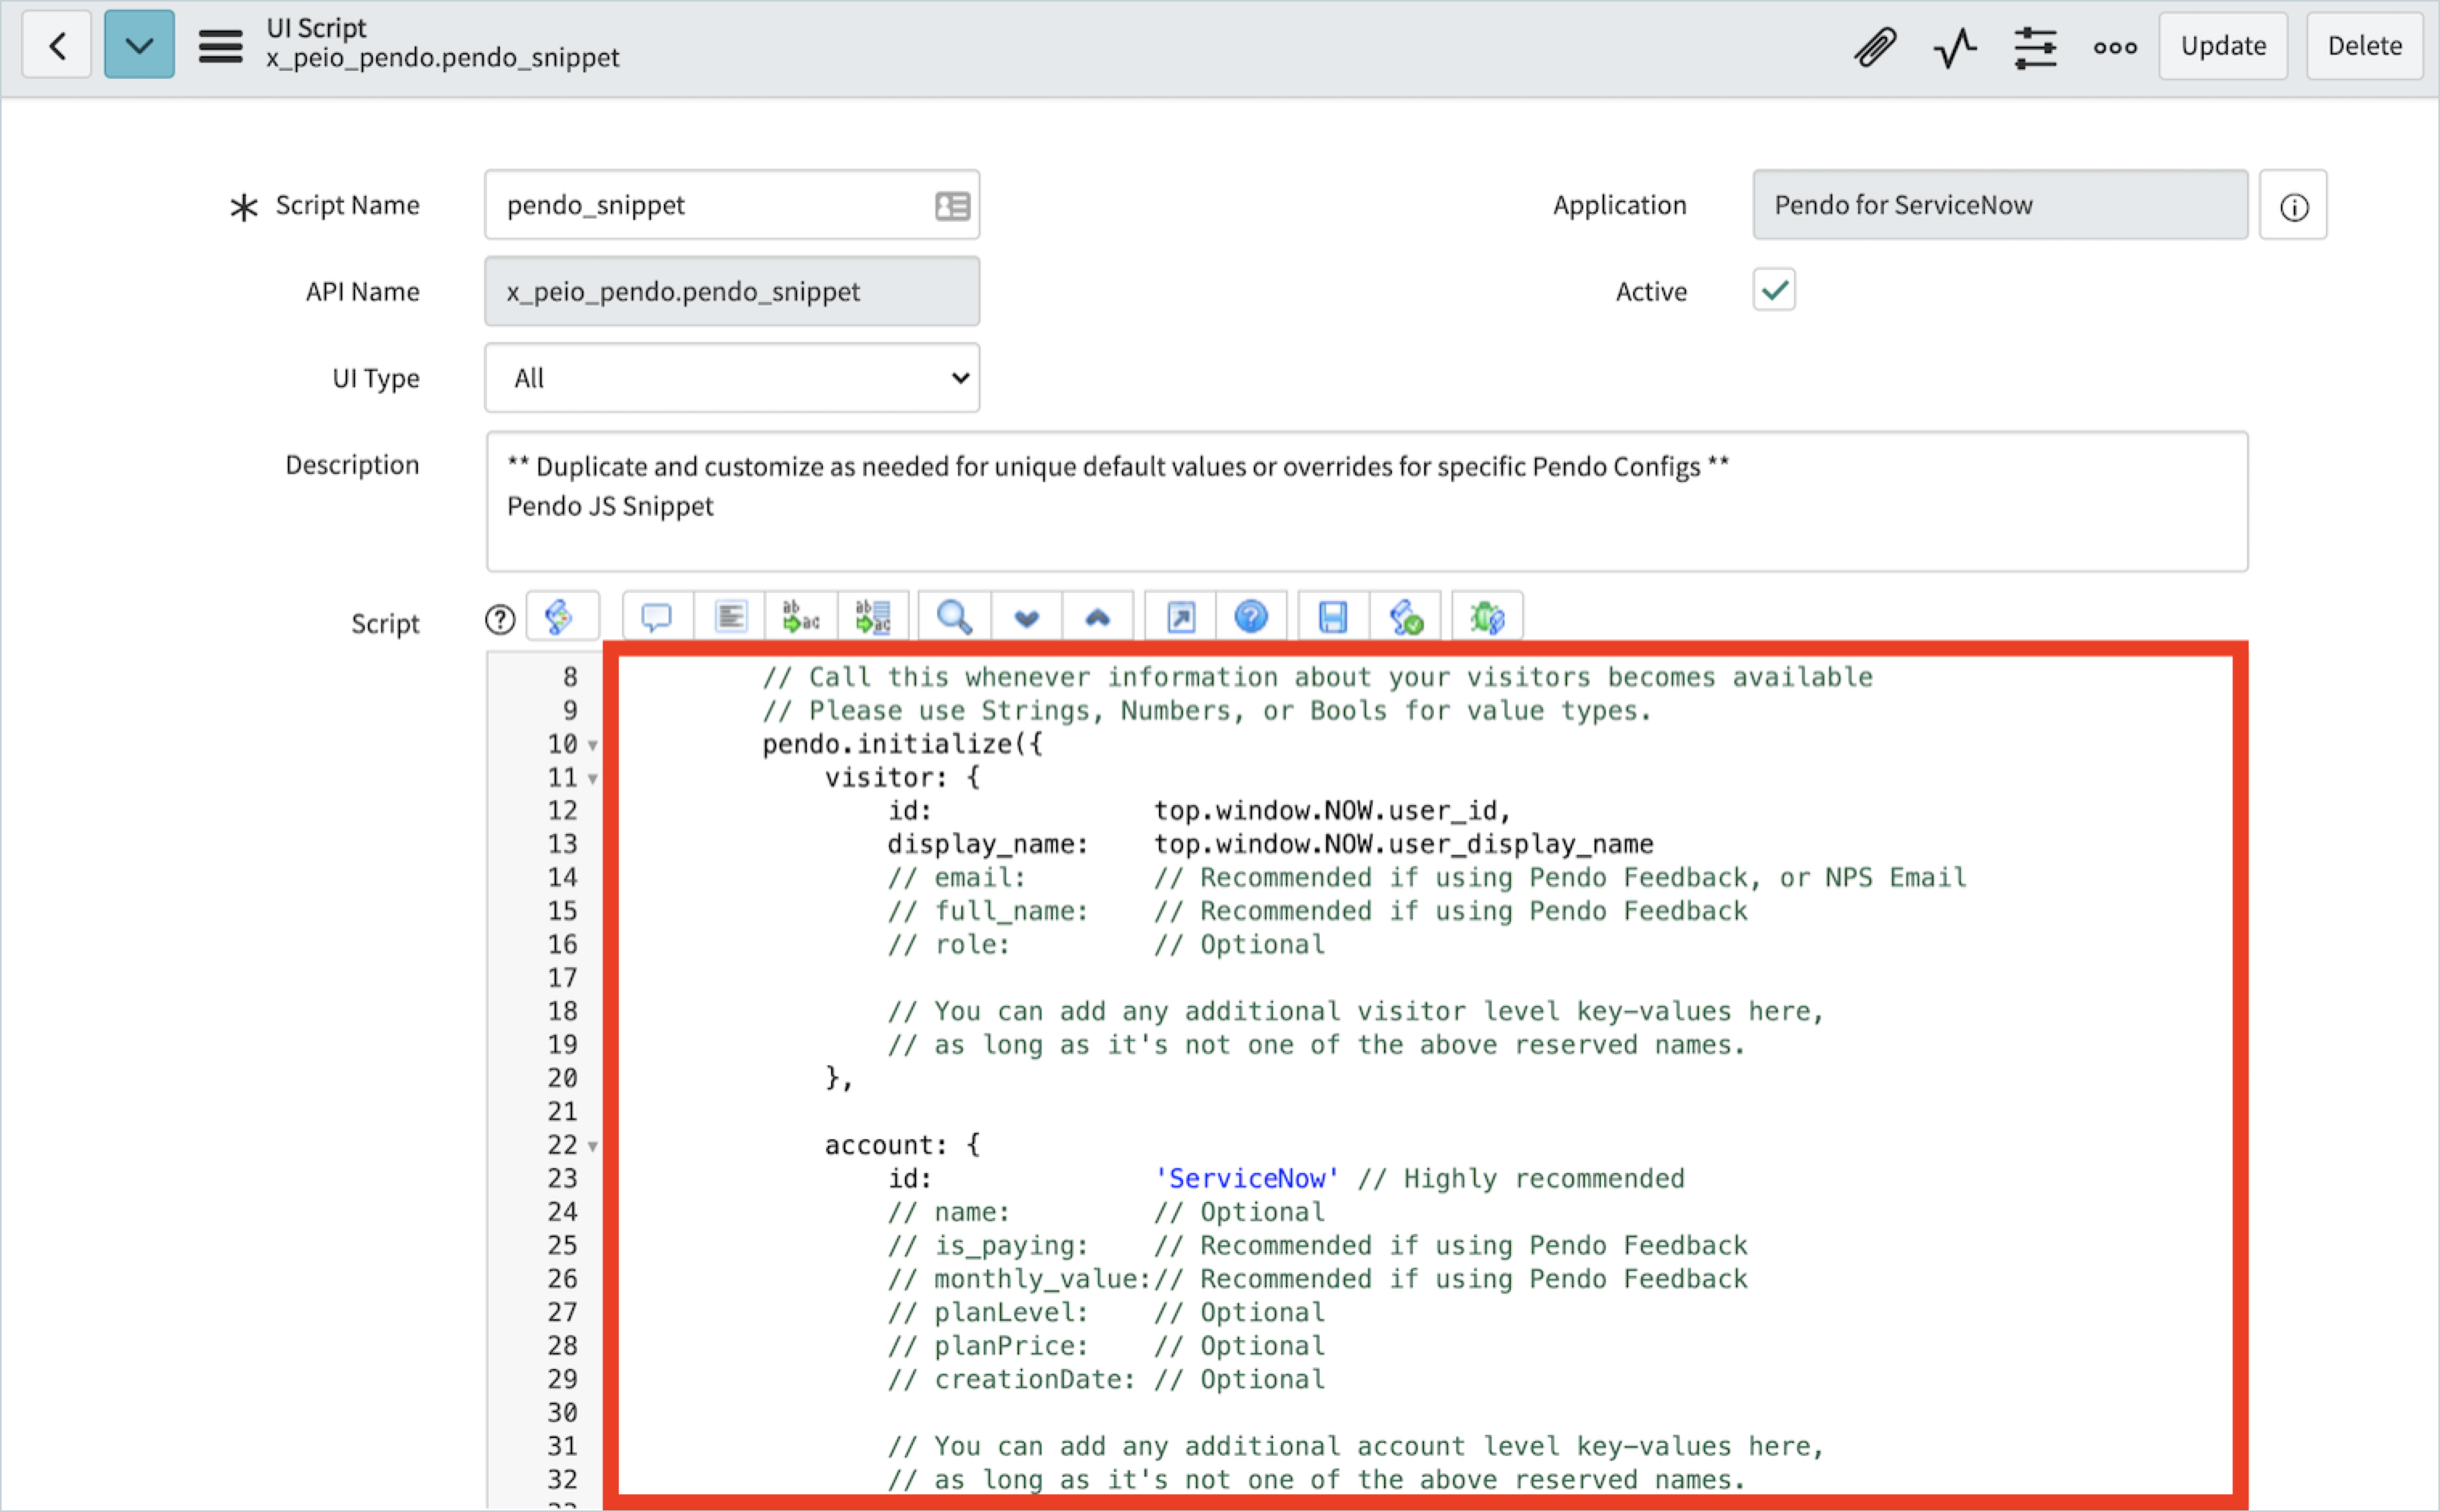Open the blue editor help icon
Viewport: 2440px width, 1512px height.
[x=1251, y=617]
